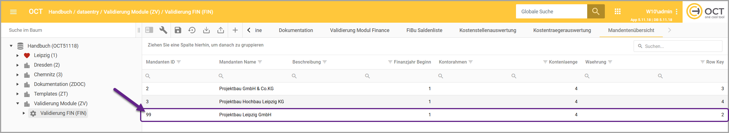The height and width of the screenshot is (133, 729).
Task: Click the wrench settings icon
Action: click(163, 30)
